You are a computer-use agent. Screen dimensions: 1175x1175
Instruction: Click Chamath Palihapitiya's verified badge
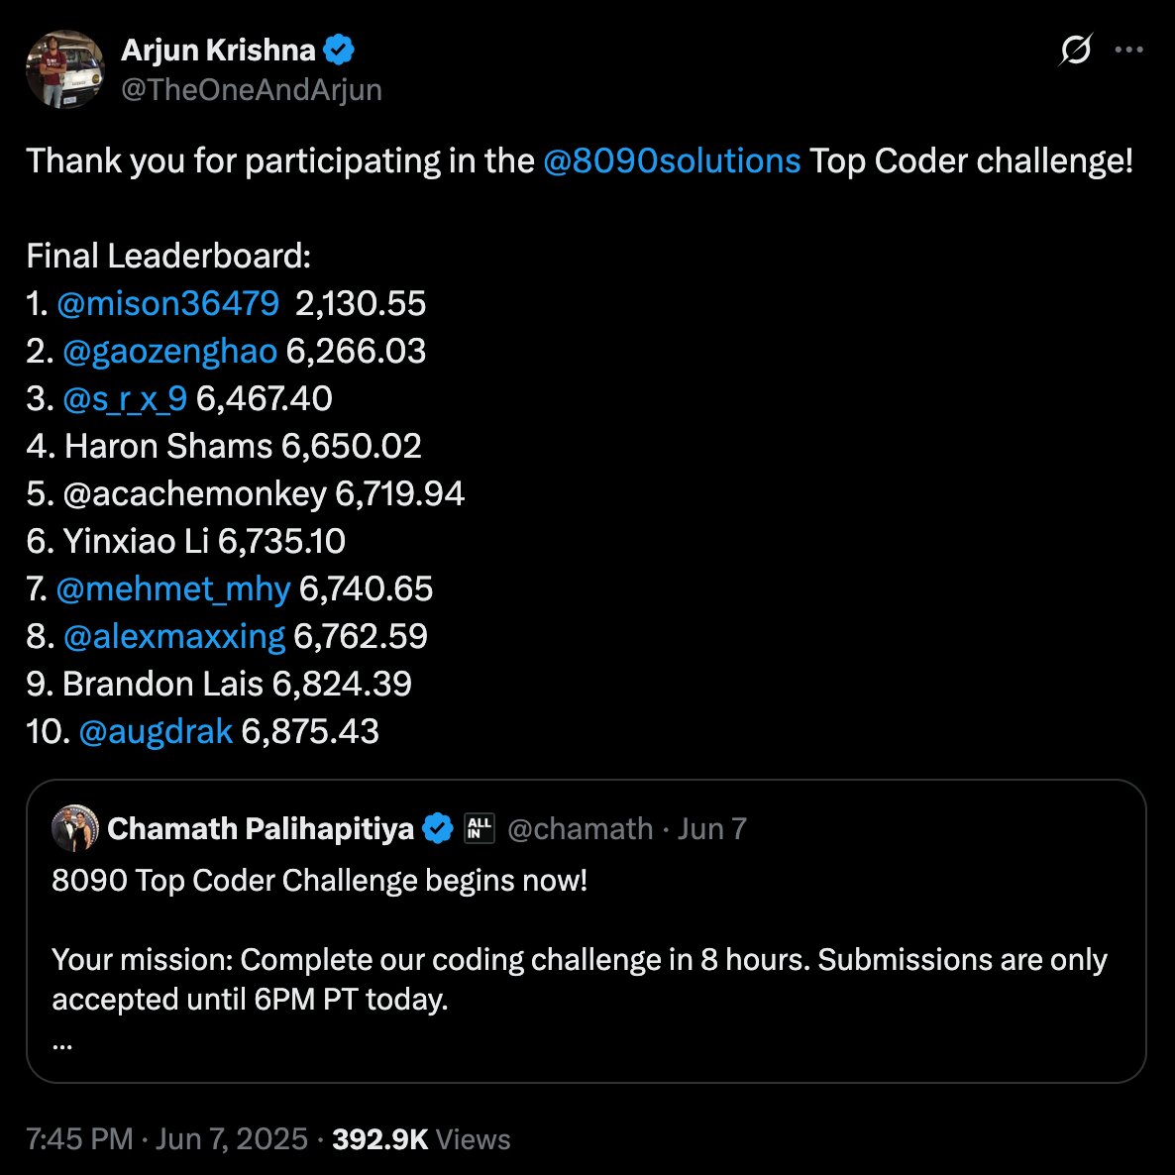point(438,828)
